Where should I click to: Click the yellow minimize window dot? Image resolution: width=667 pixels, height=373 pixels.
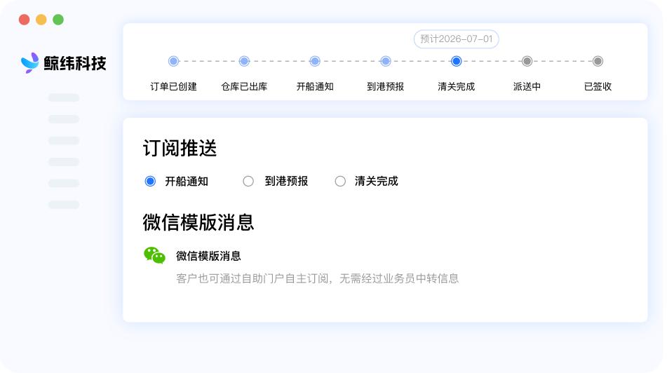pos(41,20)
